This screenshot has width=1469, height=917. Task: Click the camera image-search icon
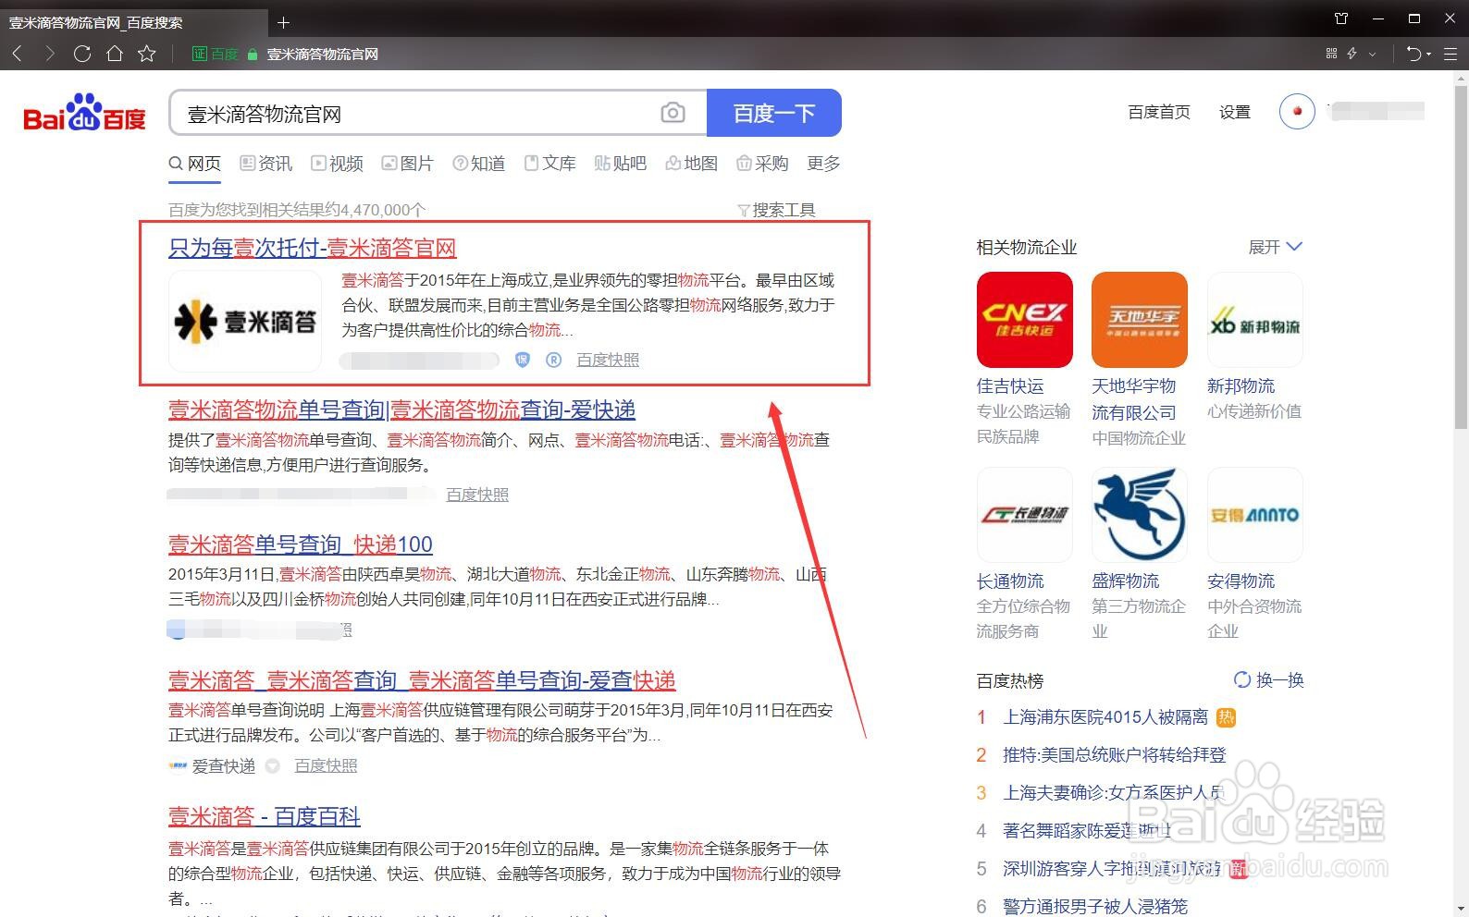(673, 113)
